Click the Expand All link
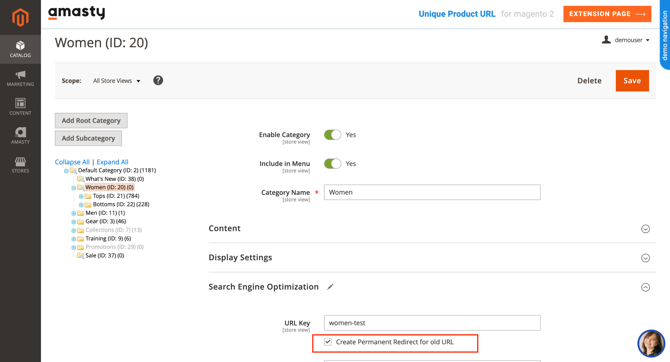 (x=112, y=162)
